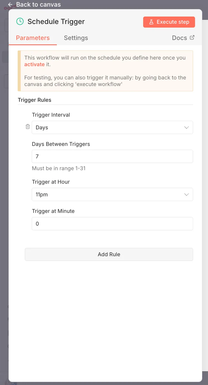The image size is (208, 385).
Task: Click the external link icon beside Docs
Action: [192, 38]
